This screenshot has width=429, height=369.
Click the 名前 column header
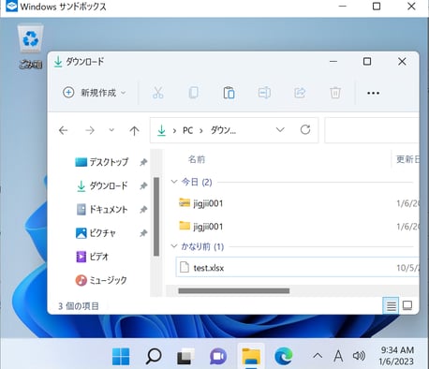(x=197, y=159)
